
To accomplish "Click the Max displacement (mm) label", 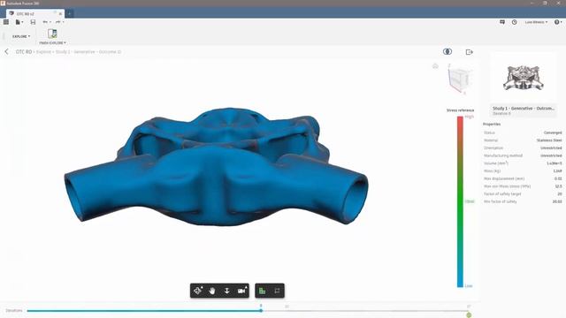I will click(x=504, y=178).
